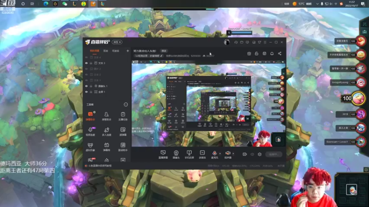Click the greyed go-live button beside the gear
Screen dimensions: 369x207
274,154
